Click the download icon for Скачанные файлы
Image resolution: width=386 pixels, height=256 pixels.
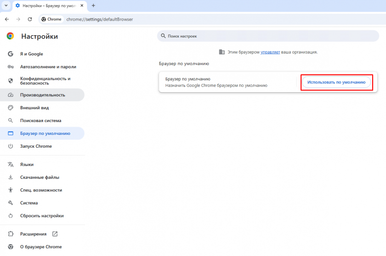pos(11,177)
